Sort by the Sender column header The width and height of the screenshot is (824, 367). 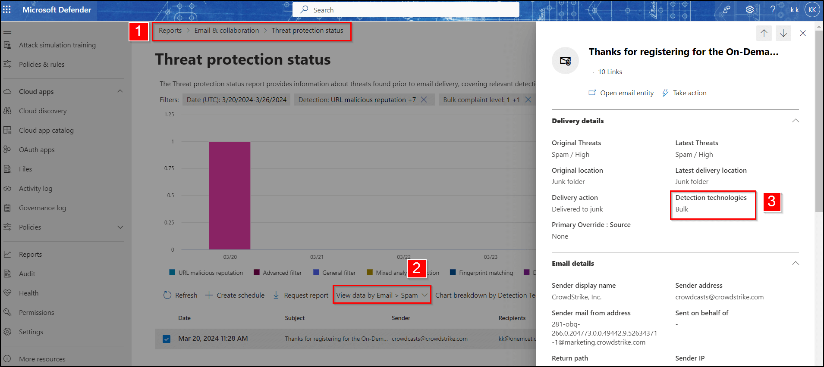click(401, 318)
